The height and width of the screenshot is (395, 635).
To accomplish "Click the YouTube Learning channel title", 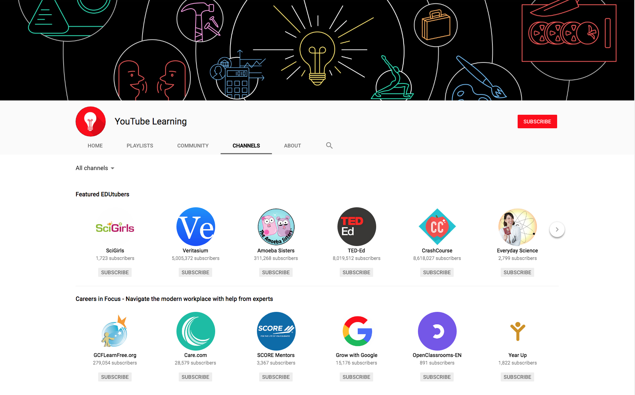I will [150, 122].
